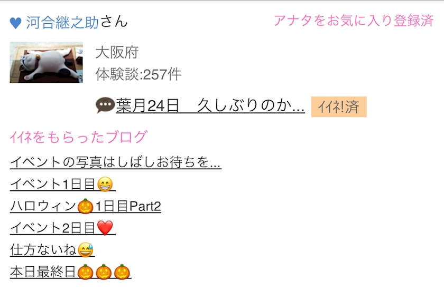Click the pumpkin emoji beside ハロウィン

point(85,206)
